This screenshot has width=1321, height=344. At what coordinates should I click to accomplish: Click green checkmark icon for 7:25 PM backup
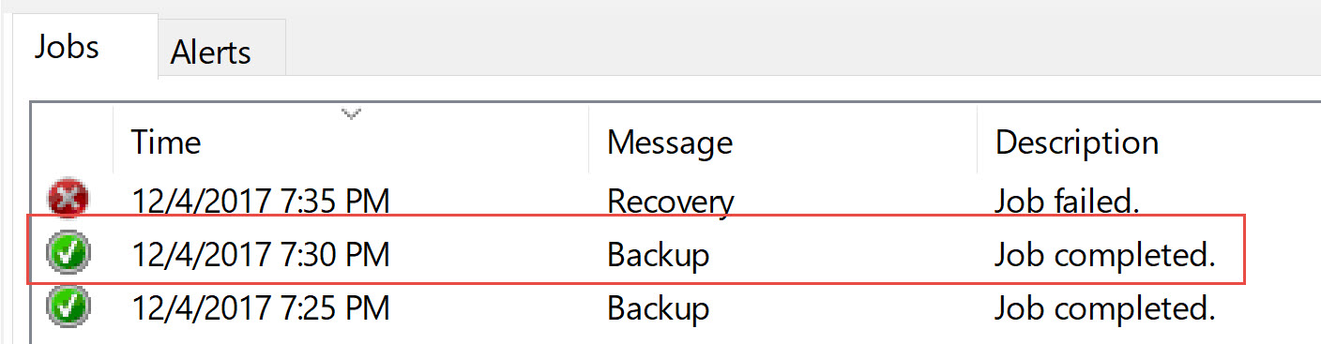68,307
